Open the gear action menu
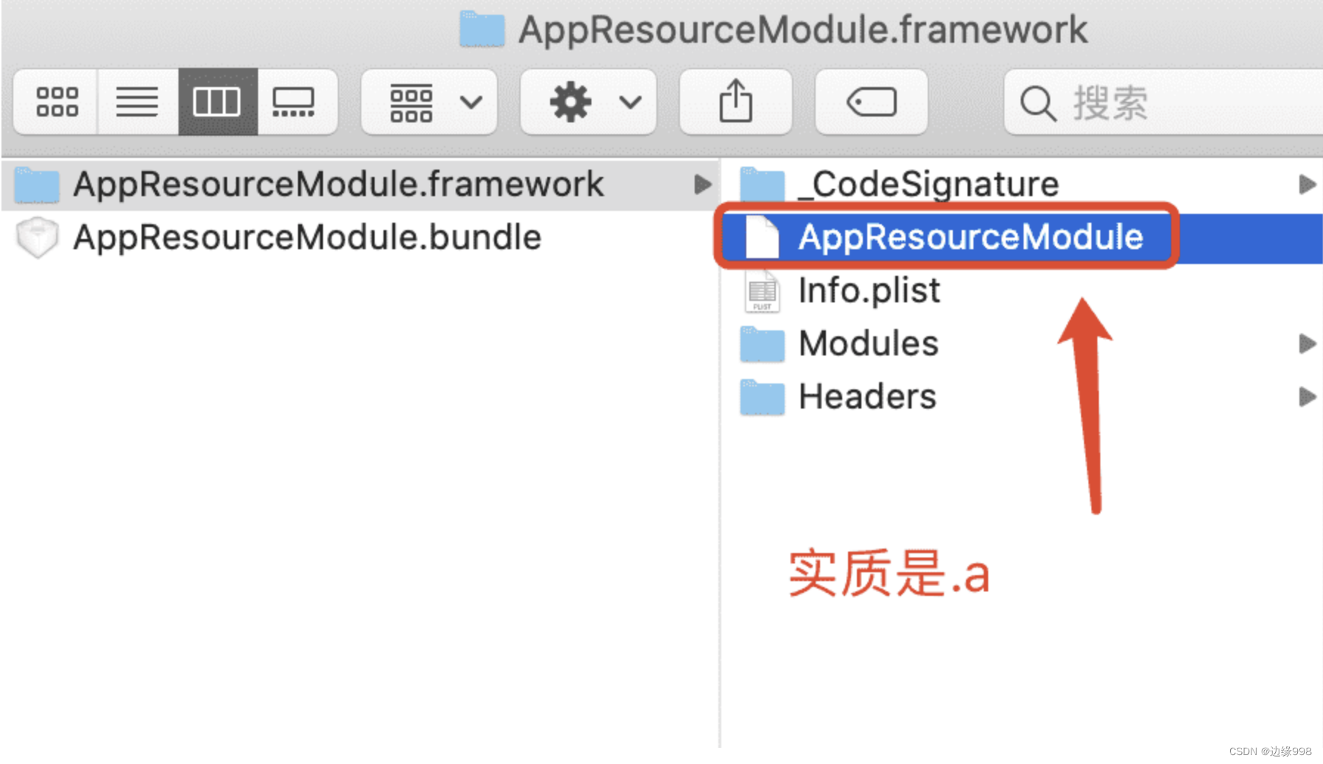 point(588,102)
